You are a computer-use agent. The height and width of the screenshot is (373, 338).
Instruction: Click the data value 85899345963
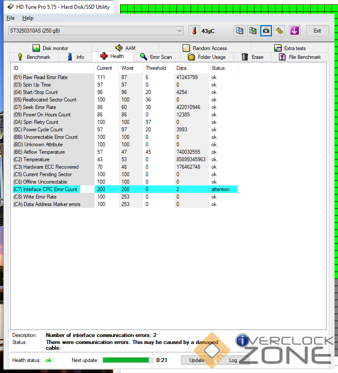(191, 159)
